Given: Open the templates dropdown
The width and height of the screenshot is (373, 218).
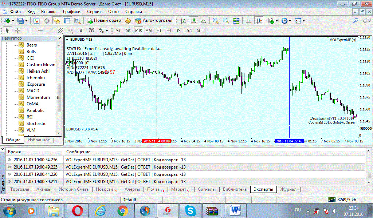Looking at the screenshot, I should 300,21.
